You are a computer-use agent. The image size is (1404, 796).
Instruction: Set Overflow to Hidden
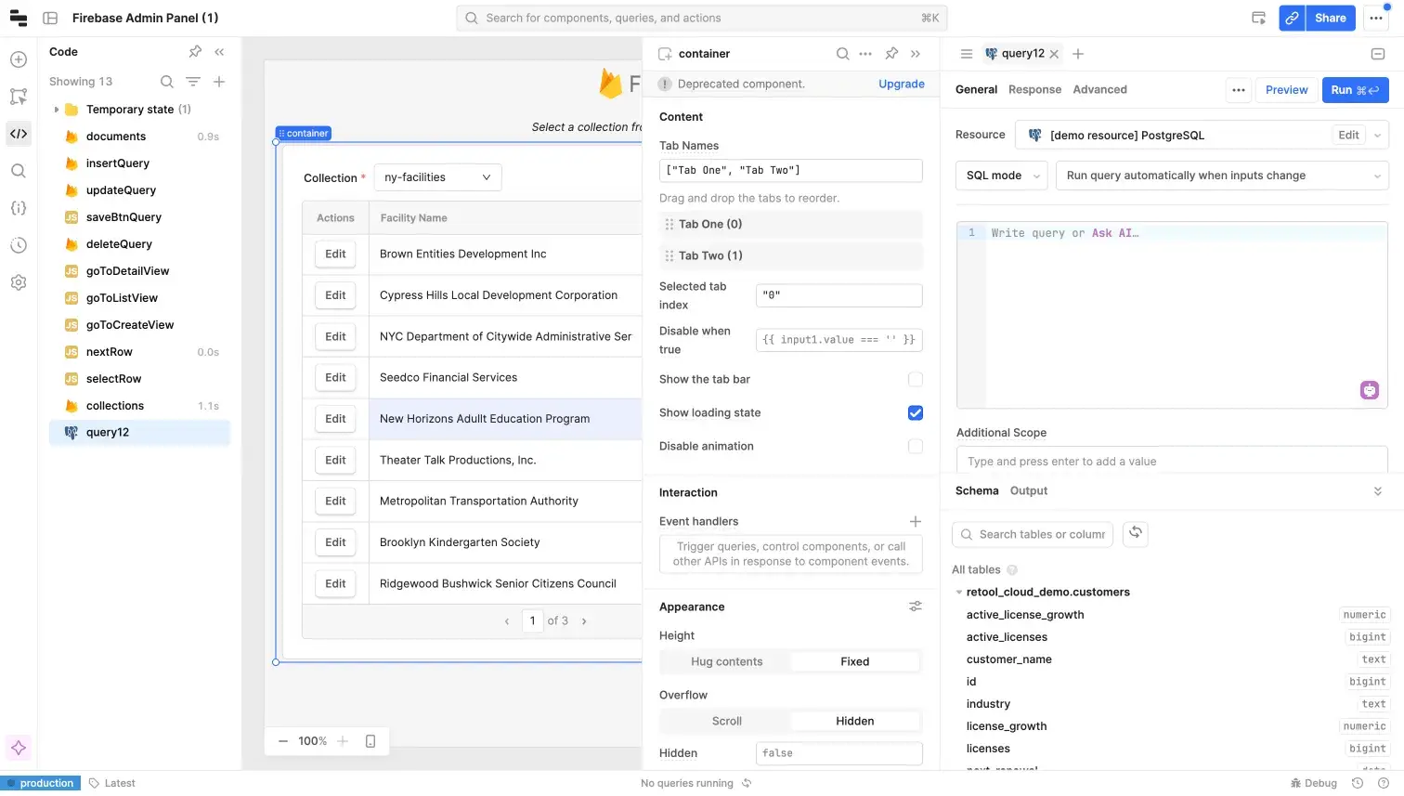click(855, 721)
